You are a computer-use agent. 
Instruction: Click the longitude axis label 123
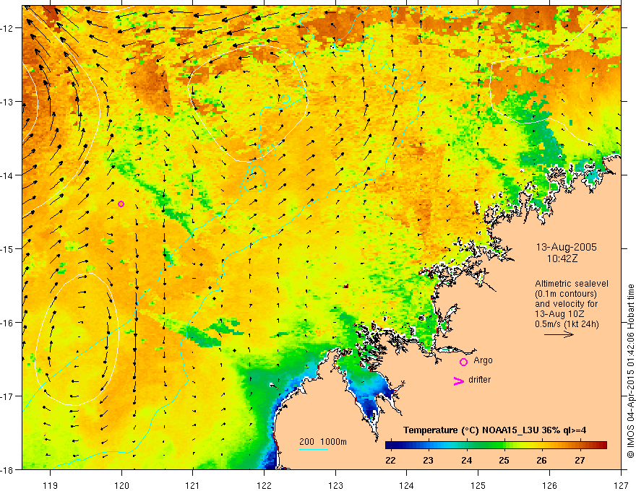pos(335,485)
